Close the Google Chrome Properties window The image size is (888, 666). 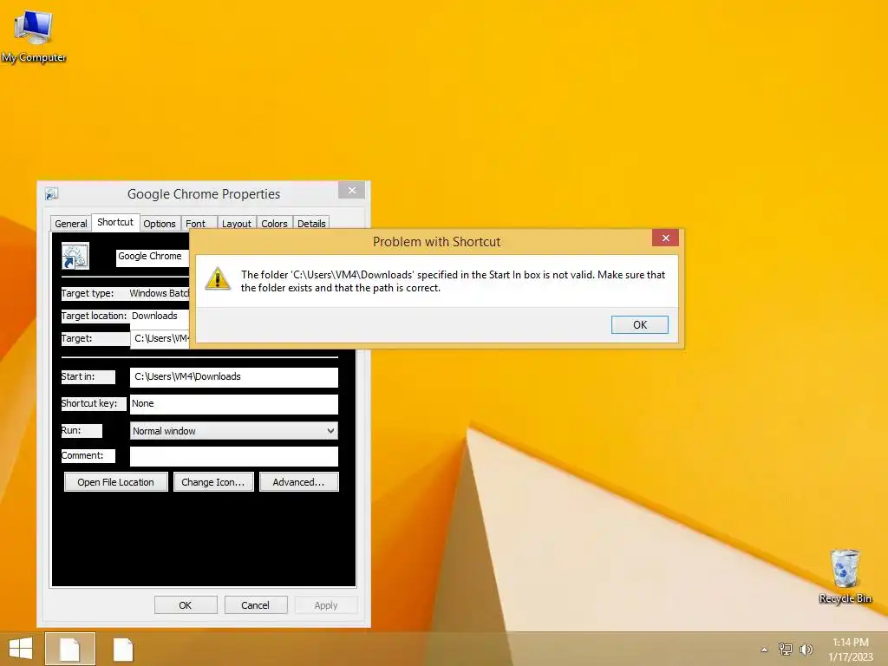click(x=352, y=190)
